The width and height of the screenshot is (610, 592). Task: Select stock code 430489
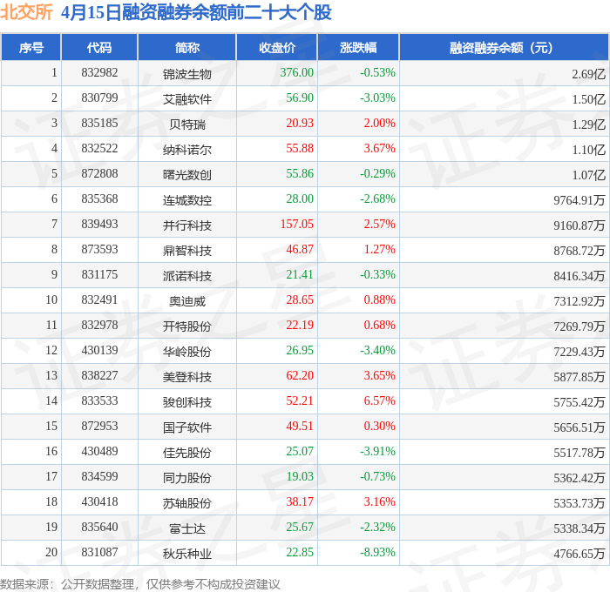(x=99, y=452)
